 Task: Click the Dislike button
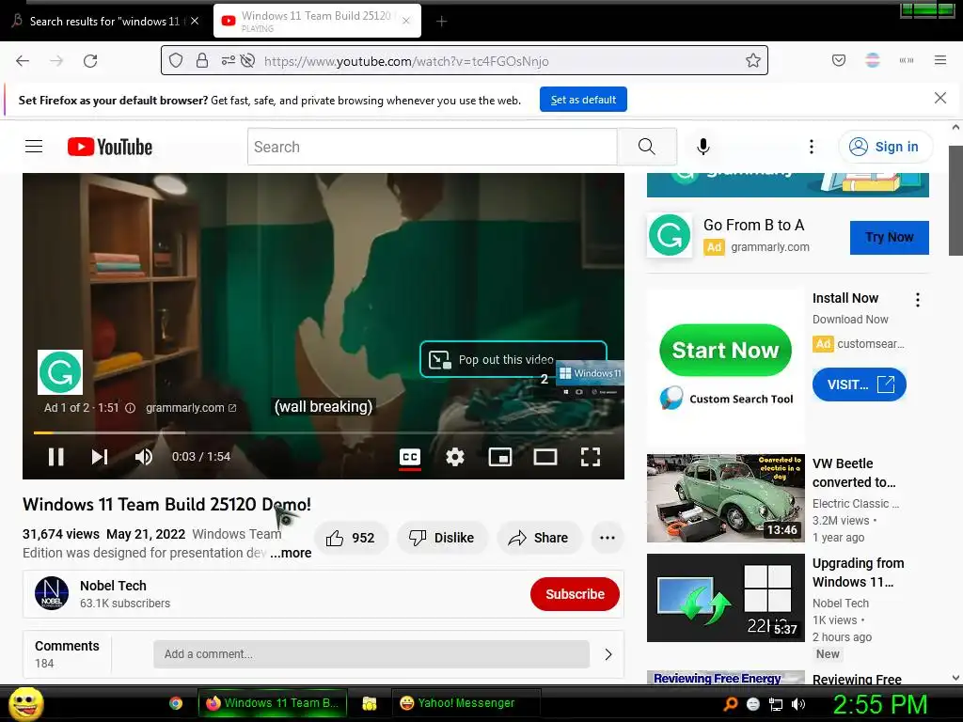click(442, 538)
